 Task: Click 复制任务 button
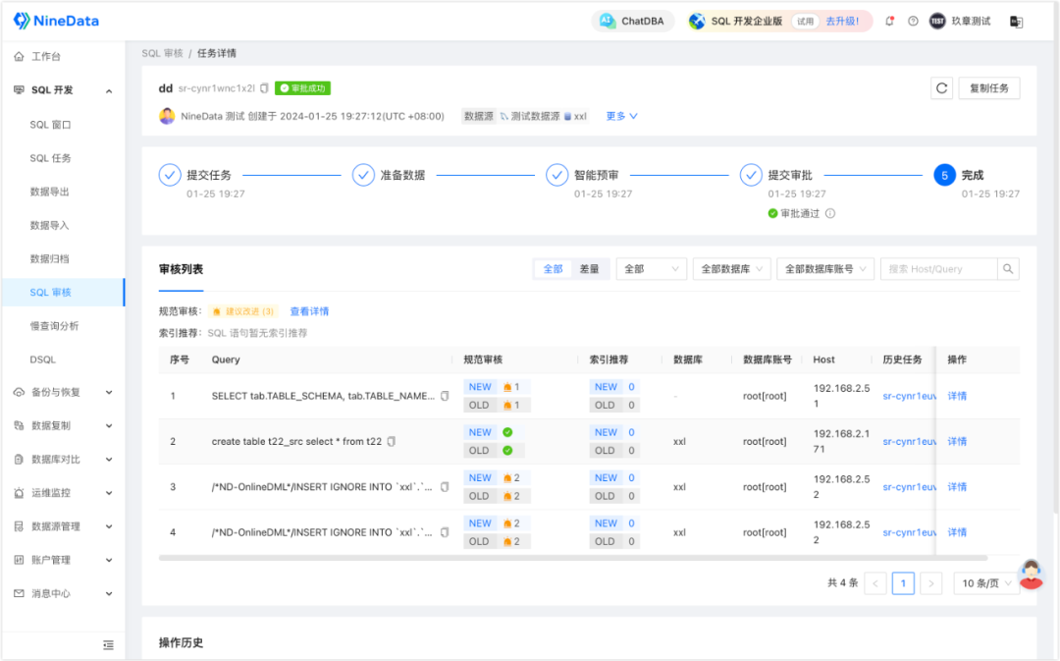(x=989, y=88)
